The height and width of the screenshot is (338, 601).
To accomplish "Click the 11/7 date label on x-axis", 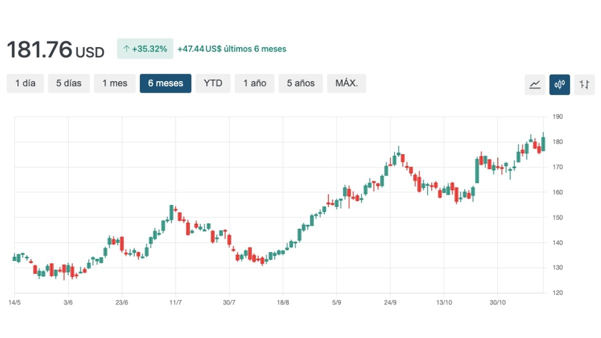I will [x=175, y=303].
